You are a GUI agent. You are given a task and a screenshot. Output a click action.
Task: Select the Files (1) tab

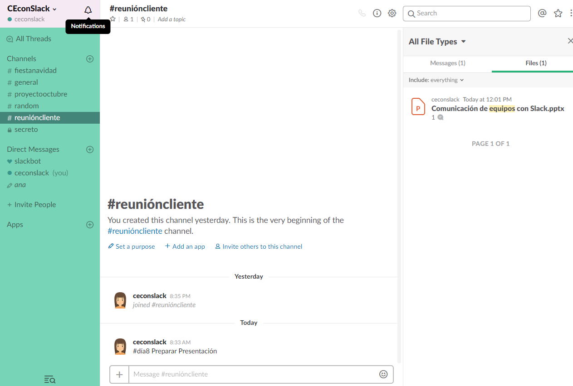[536, 63]
